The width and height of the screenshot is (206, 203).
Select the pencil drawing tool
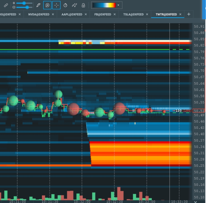38,5
